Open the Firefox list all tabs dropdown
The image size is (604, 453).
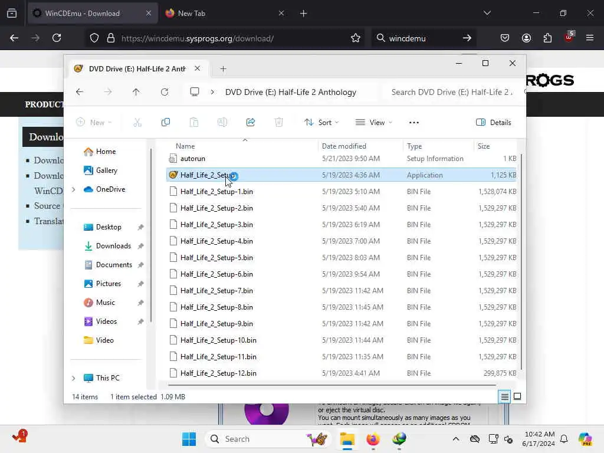[x=487, y=13]
